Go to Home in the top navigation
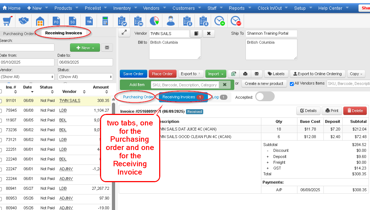370x210 pixels. [12, 8]
